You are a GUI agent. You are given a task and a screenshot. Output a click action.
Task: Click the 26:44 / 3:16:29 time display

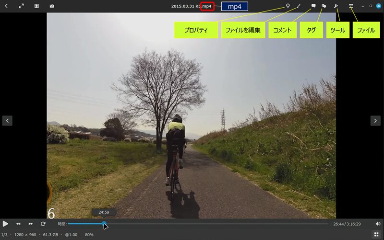point(347,224)
